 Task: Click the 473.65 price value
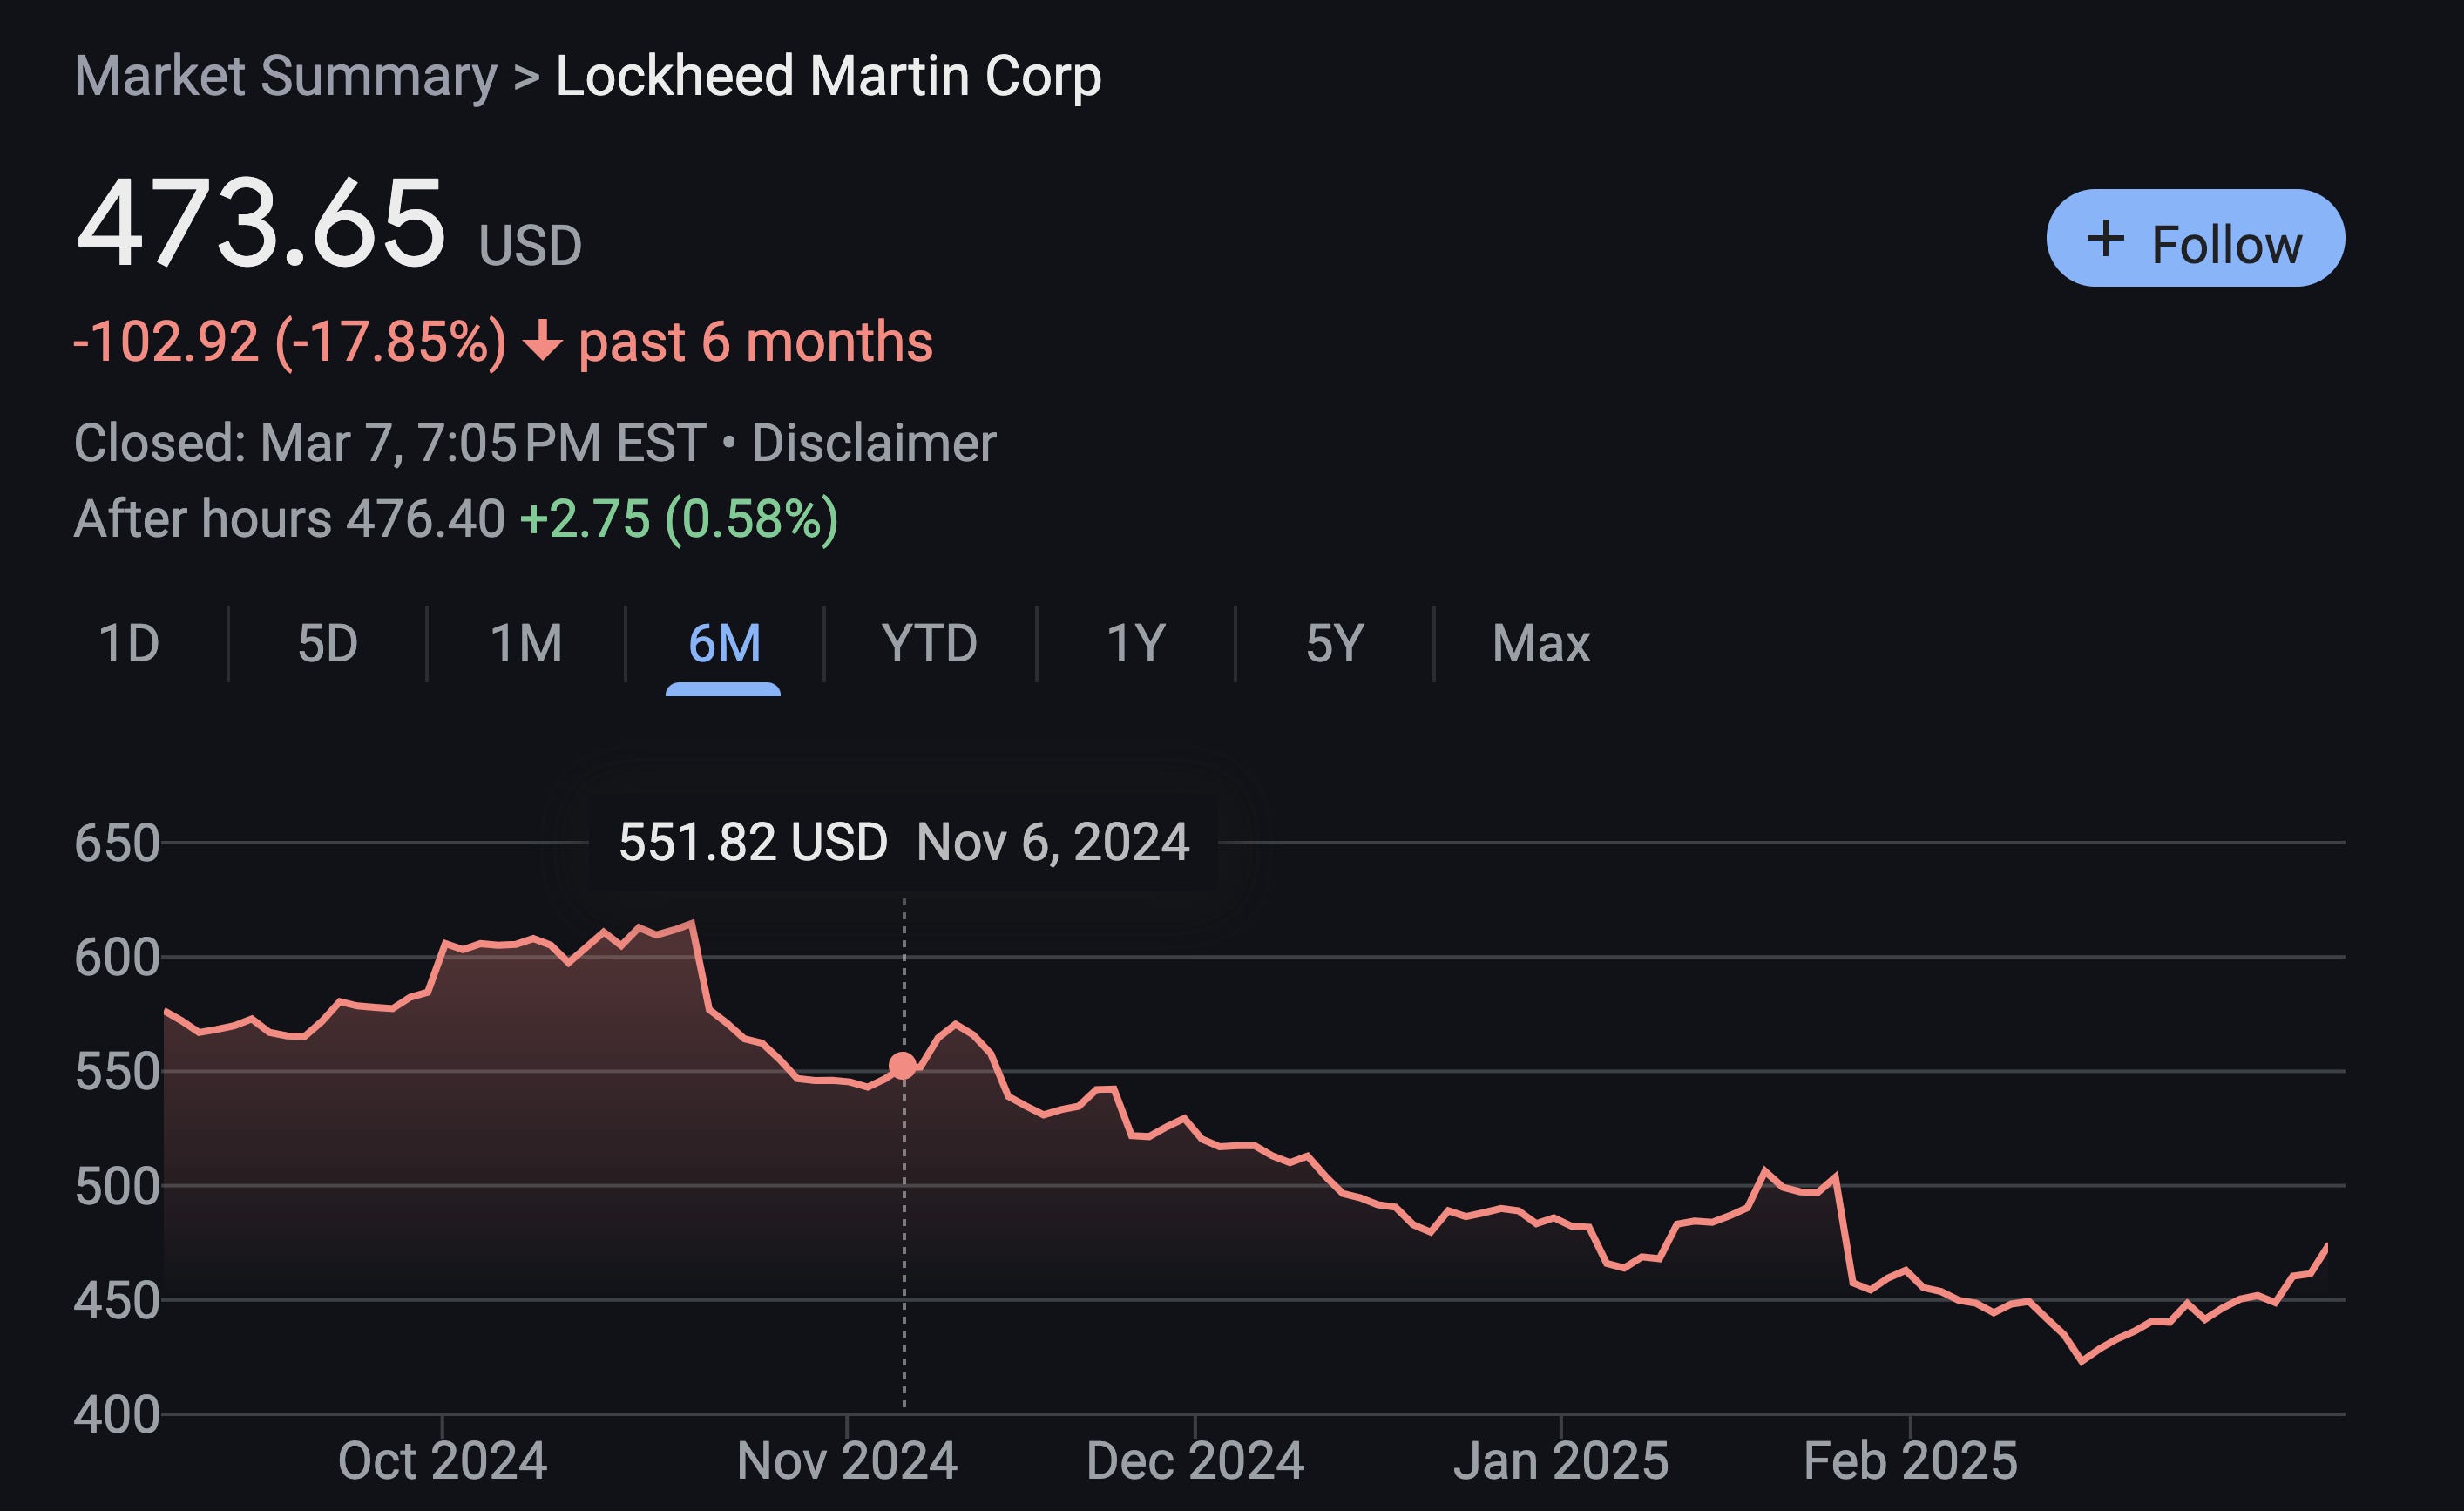[x=260, y=222]
